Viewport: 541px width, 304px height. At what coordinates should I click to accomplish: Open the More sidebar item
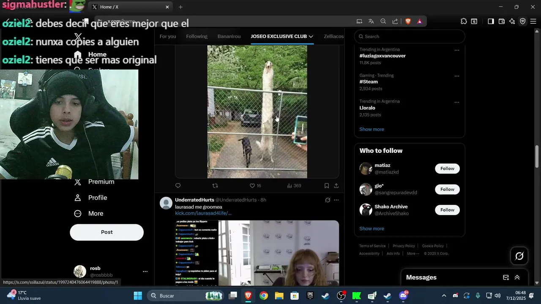(x=89, y=214)
